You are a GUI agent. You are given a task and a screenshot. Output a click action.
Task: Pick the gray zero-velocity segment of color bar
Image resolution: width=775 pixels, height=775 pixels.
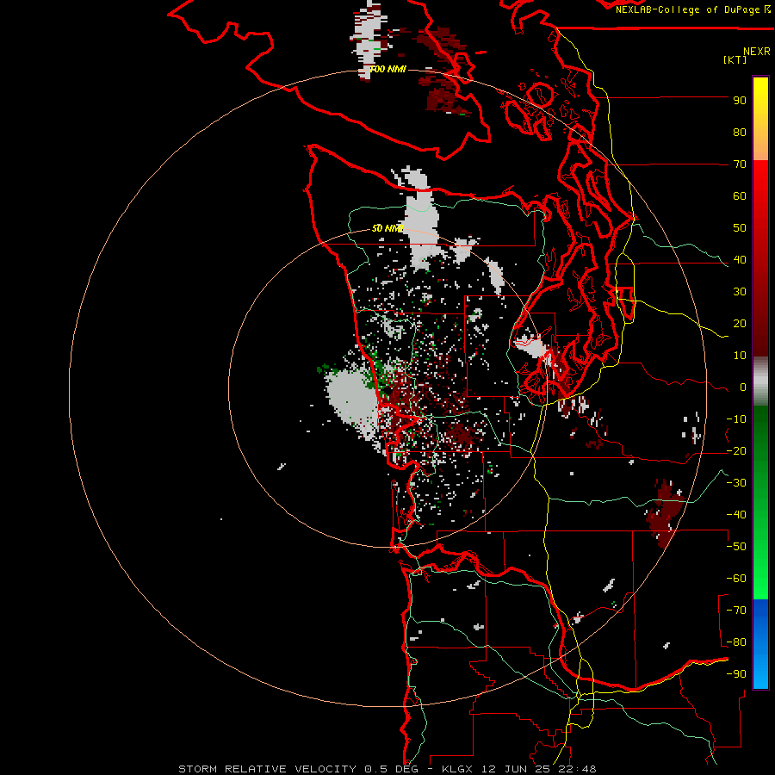coord(760,381)
